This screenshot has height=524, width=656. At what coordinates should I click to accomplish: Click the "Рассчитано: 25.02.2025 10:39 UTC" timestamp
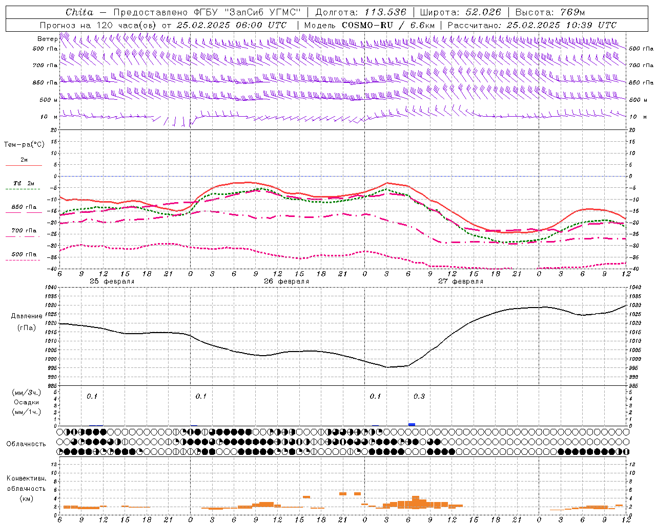pyautogui.click(x=532, y=25)
